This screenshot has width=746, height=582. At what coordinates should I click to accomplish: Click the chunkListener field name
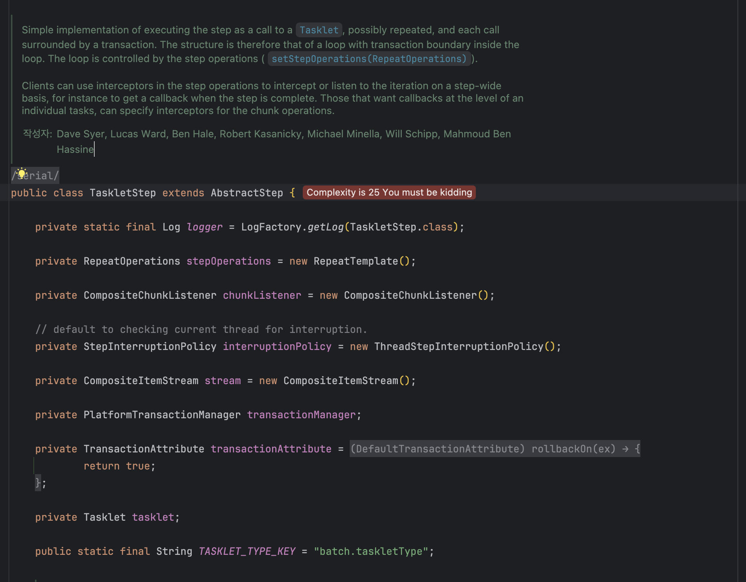pyautogui.click(x=262, y=295)
